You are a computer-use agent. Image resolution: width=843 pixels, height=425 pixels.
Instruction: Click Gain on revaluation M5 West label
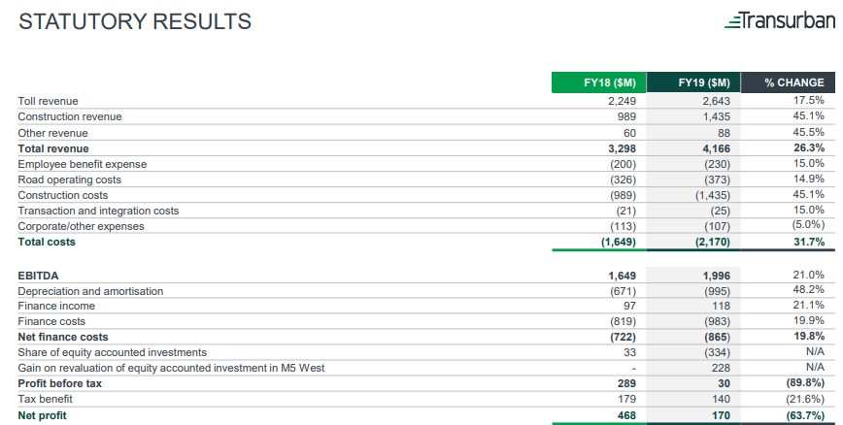pyautogui.click(x=172, y=368)
